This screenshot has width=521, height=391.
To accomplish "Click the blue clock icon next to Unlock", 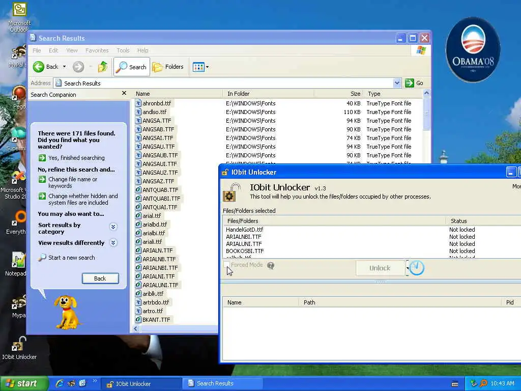I will pos(417,268).
